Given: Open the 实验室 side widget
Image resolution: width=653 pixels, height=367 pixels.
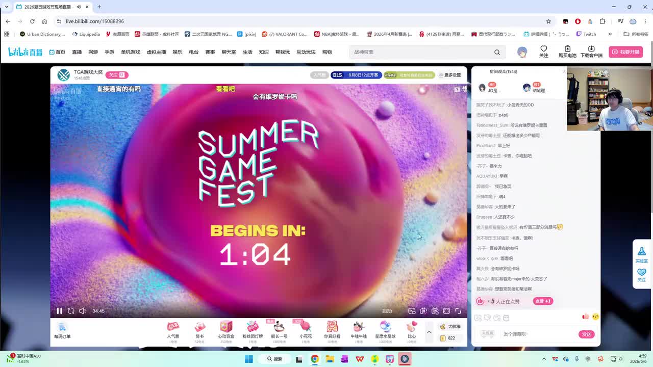Looking at the screenshot, I should [641, 254].
